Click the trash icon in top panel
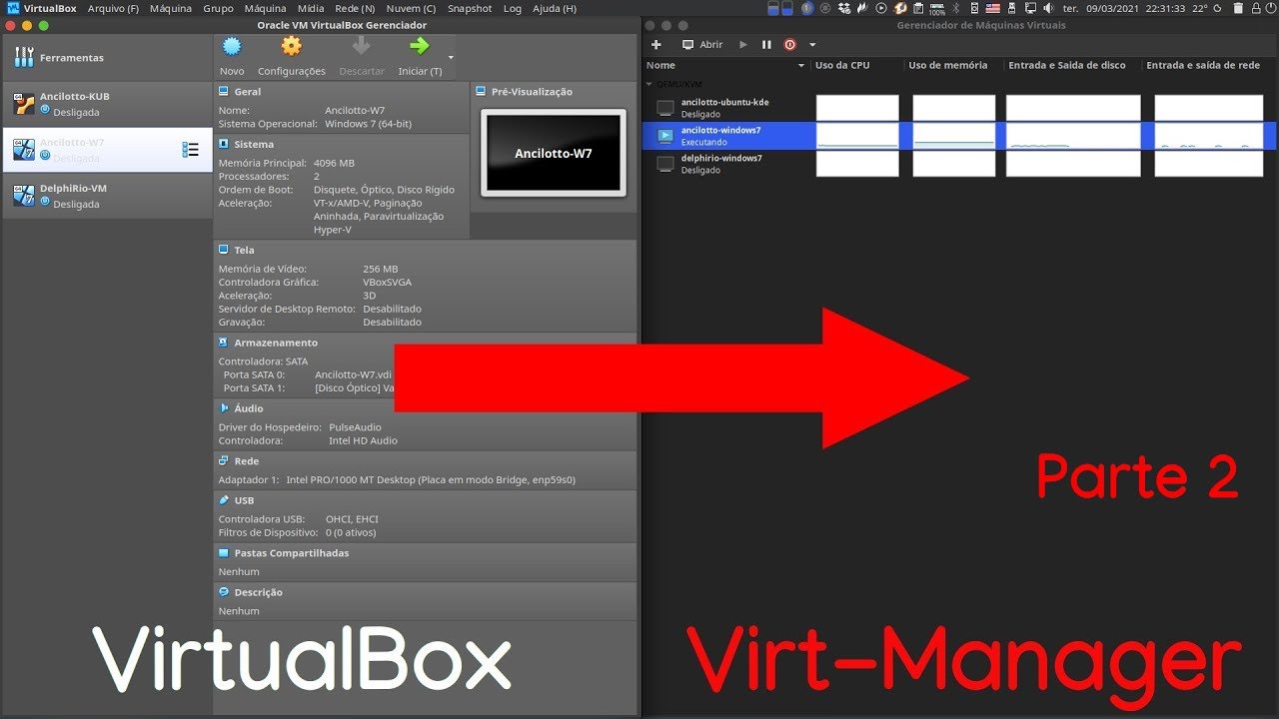This screenshot has height=719, width=1279. (1239, 8)
